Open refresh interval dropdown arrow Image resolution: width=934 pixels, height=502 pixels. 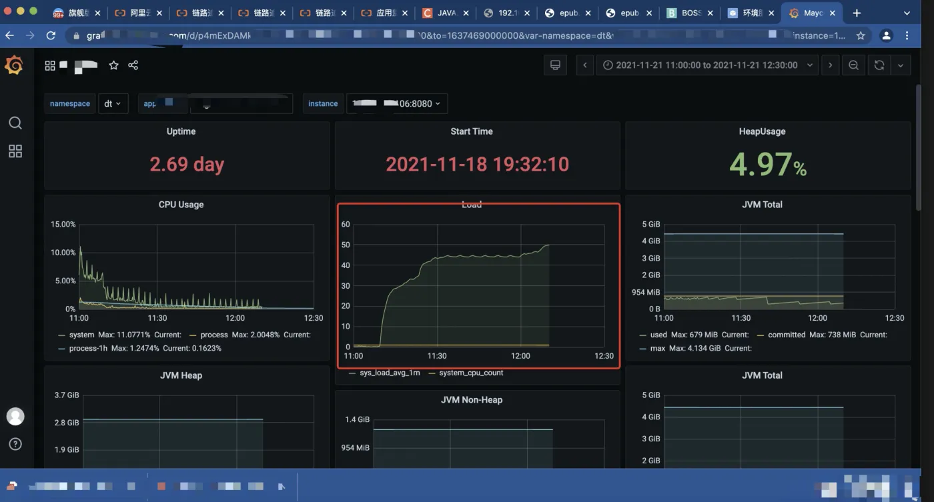coord(901,65)
